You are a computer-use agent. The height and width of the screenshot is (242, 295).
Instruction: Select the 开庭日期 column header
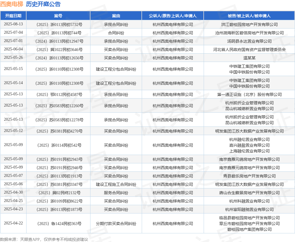point(13,16)
